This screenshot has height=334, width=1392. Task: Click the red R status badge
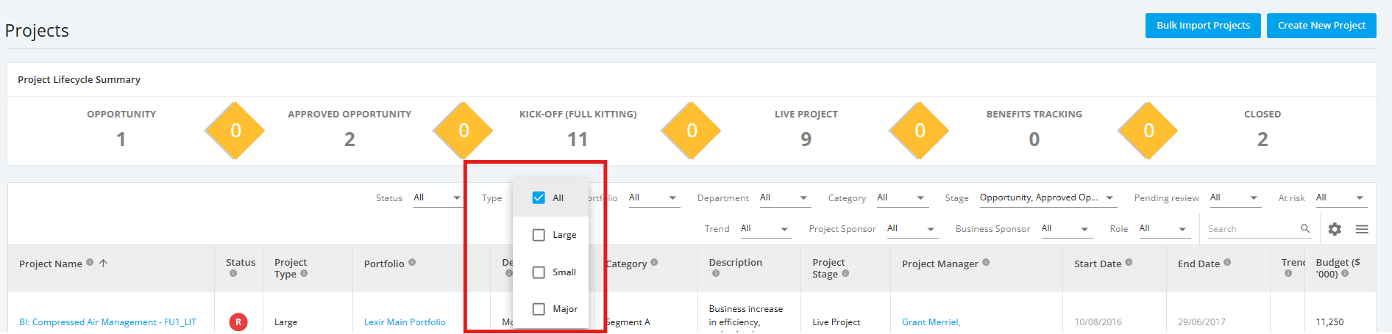coord(238,322)
